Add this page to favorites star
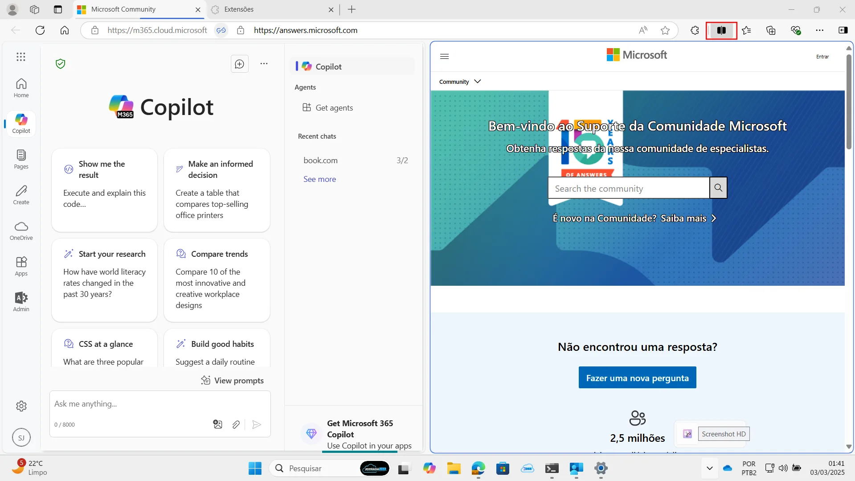Viewport: 855px width, 481px height. (665, 30)
